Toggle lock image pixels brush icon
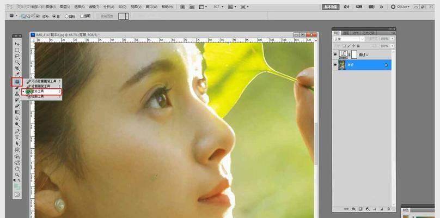 [x=349, y=46]
